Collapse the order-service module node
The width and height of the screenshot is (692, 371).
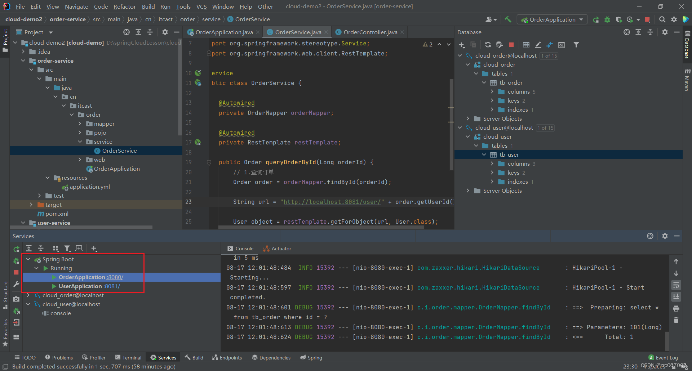[x=23, y=61]
